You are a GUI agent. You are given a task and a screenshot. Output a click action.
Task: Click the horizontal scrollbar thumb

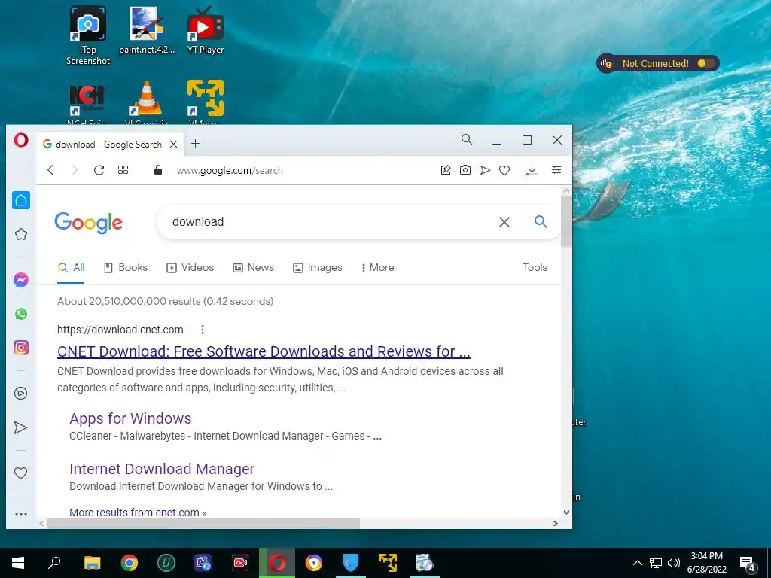coord(203,524)
